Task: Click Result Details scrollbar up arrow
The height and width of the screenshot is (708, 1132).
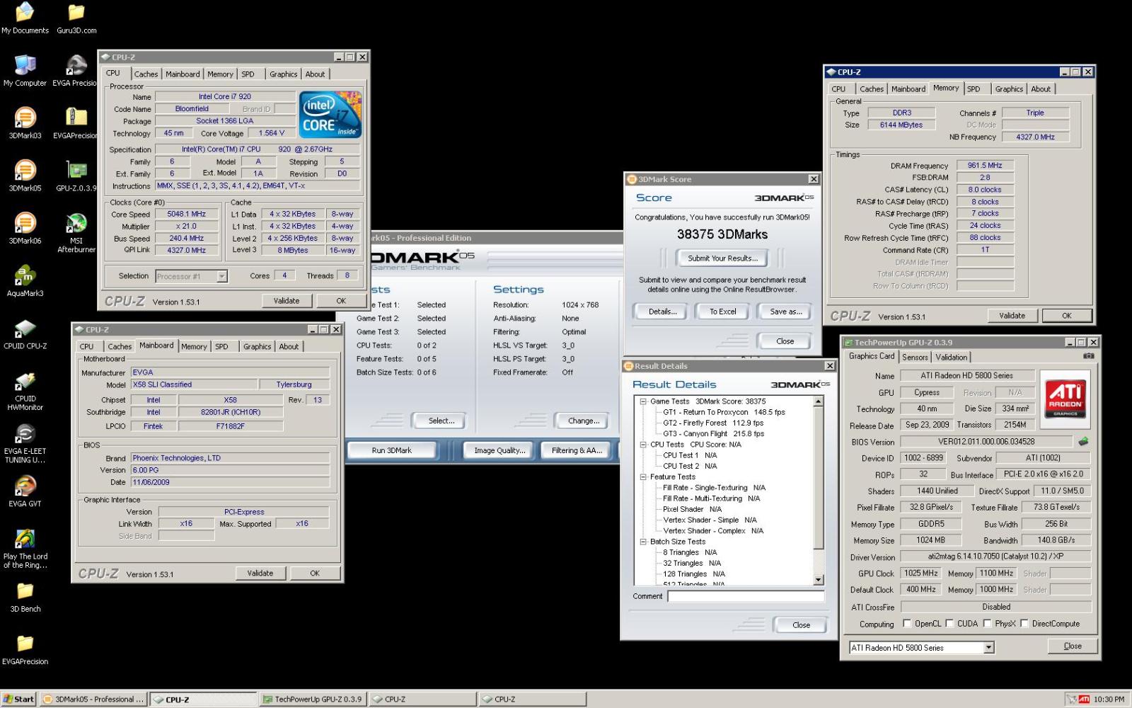Action: tap(819, 401)
